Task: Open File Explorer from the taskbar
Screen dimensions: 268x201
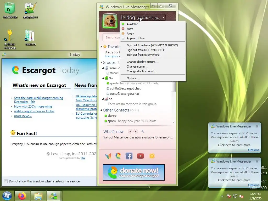Action: click(38, 196)
